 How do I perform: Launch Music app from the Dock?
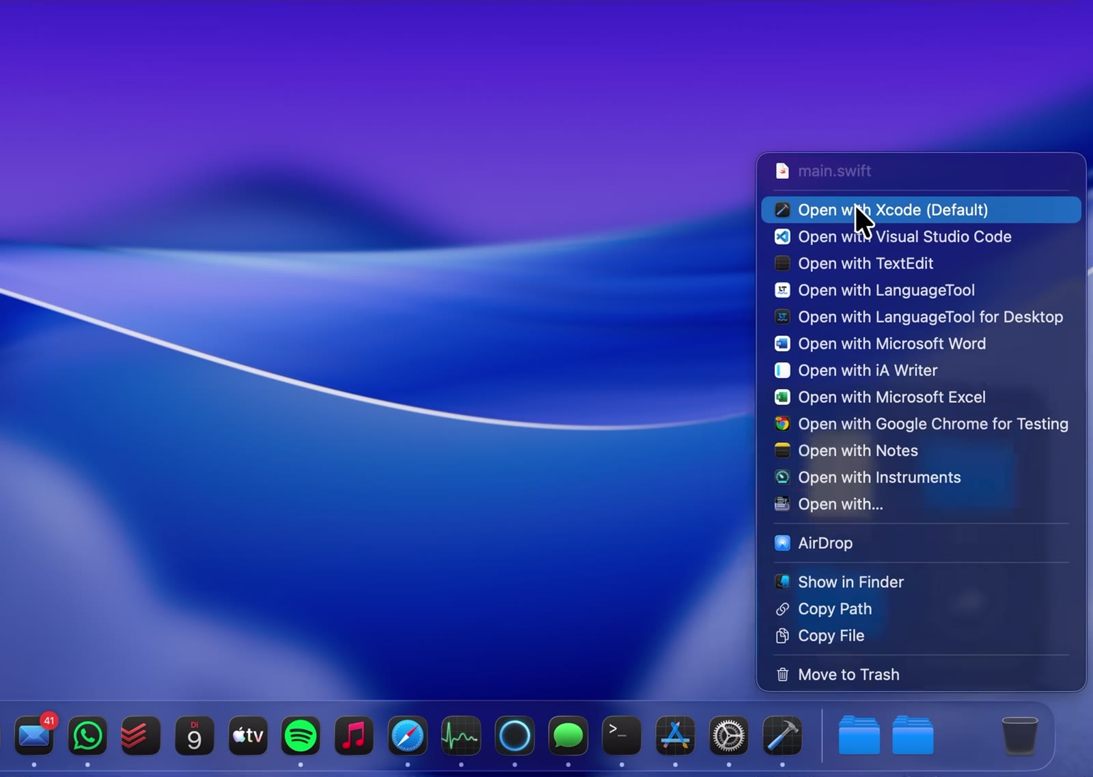tap(354, 735)
